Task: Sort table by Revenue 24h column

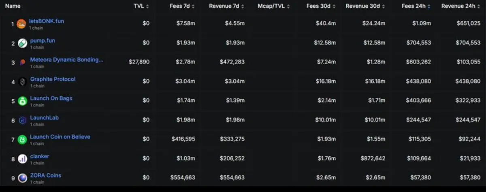Action: [461, 6]
